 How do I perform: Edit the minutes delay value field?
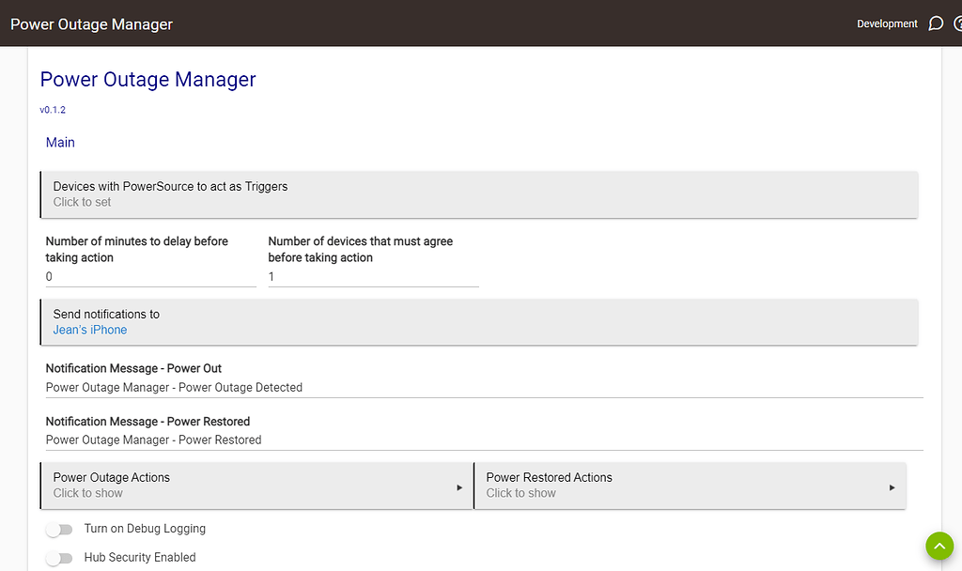(x=150, y=276)
